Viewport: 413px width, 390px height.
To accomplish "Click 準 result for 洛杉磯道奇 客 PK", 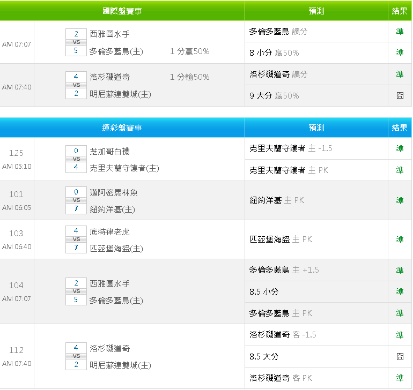I will (400, 378).
